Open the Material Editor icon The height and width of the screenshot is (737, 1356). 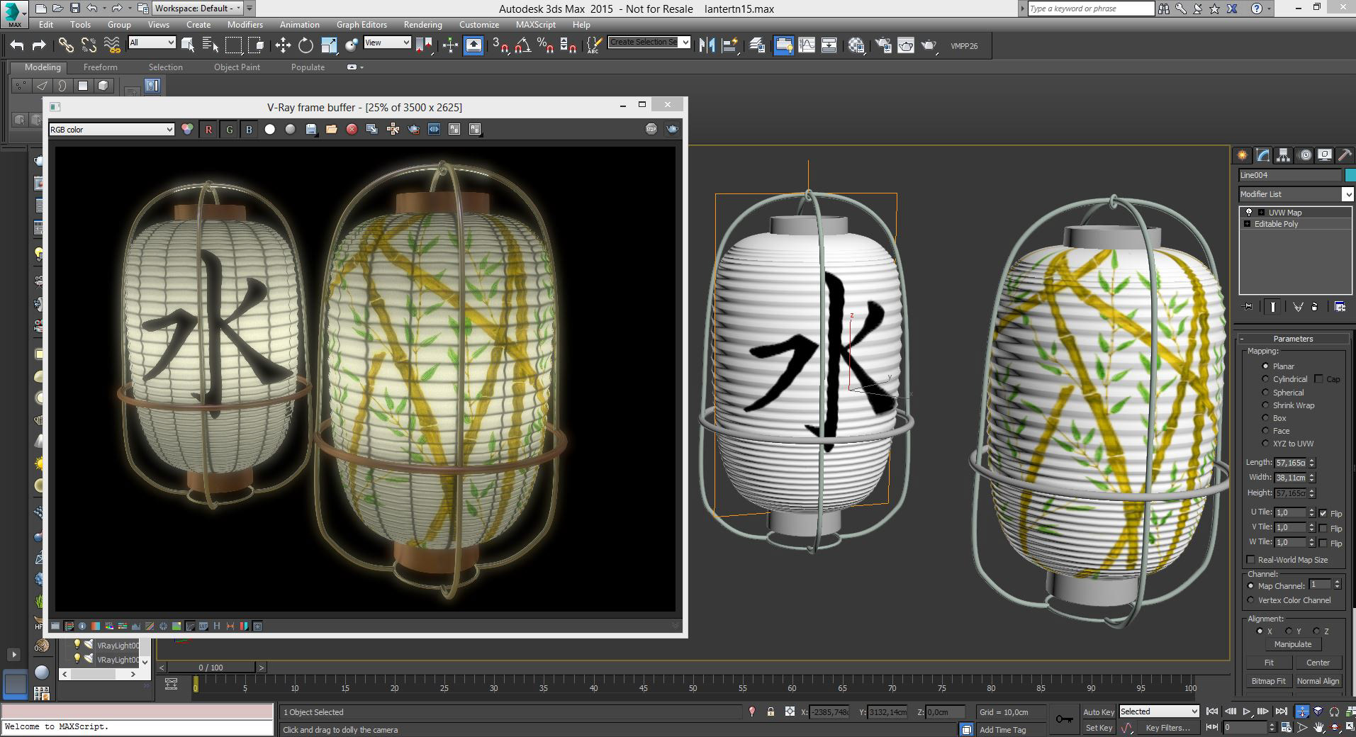pos(856,46)
